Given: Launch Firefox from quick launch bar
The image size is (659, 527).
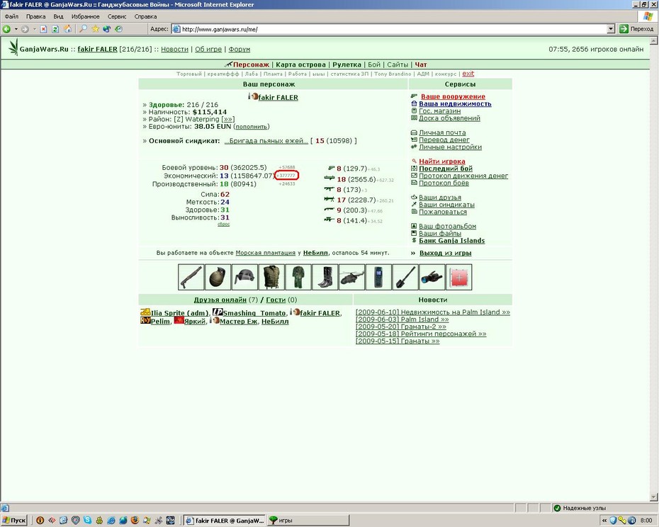Looking at the screenshot, I should coord(135,521).
